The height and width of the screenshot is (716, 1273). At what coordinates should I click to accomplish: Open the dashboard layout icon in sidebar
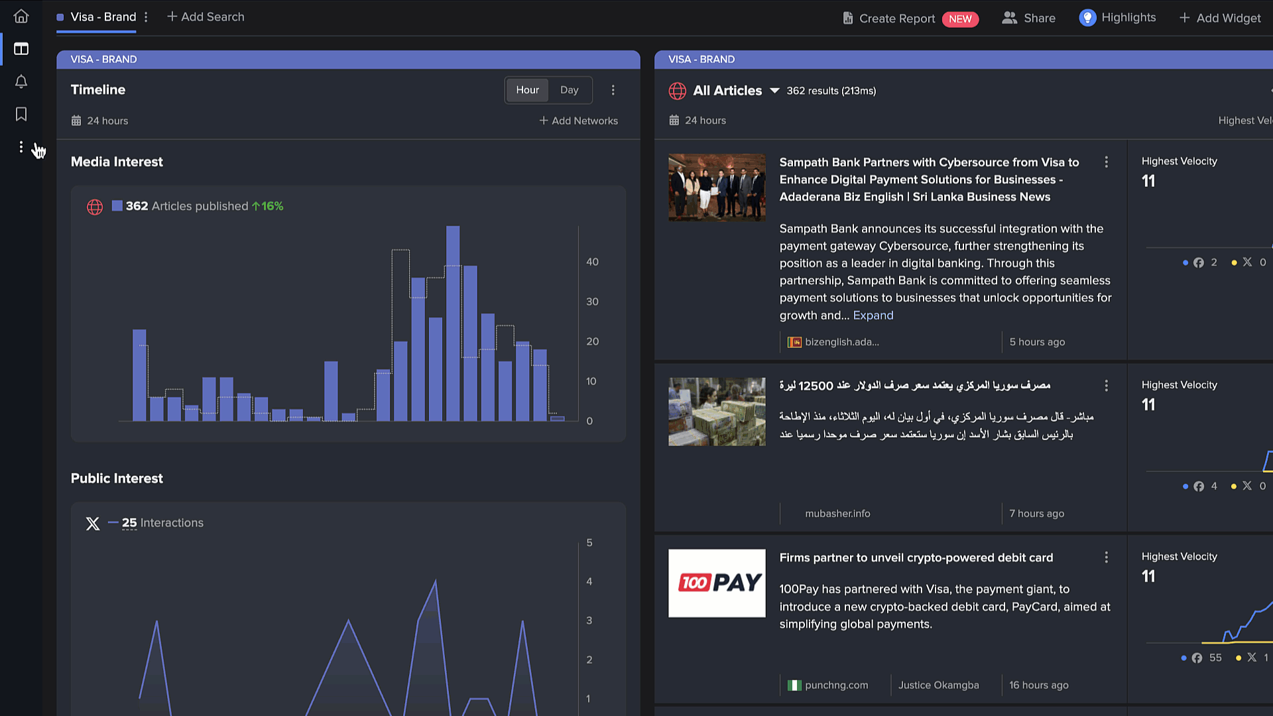pyautogui.click(x=21, y=49)
